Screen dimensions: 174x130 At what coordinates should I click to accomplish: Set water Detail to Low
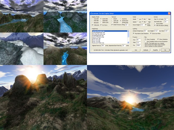click(138, 19)
